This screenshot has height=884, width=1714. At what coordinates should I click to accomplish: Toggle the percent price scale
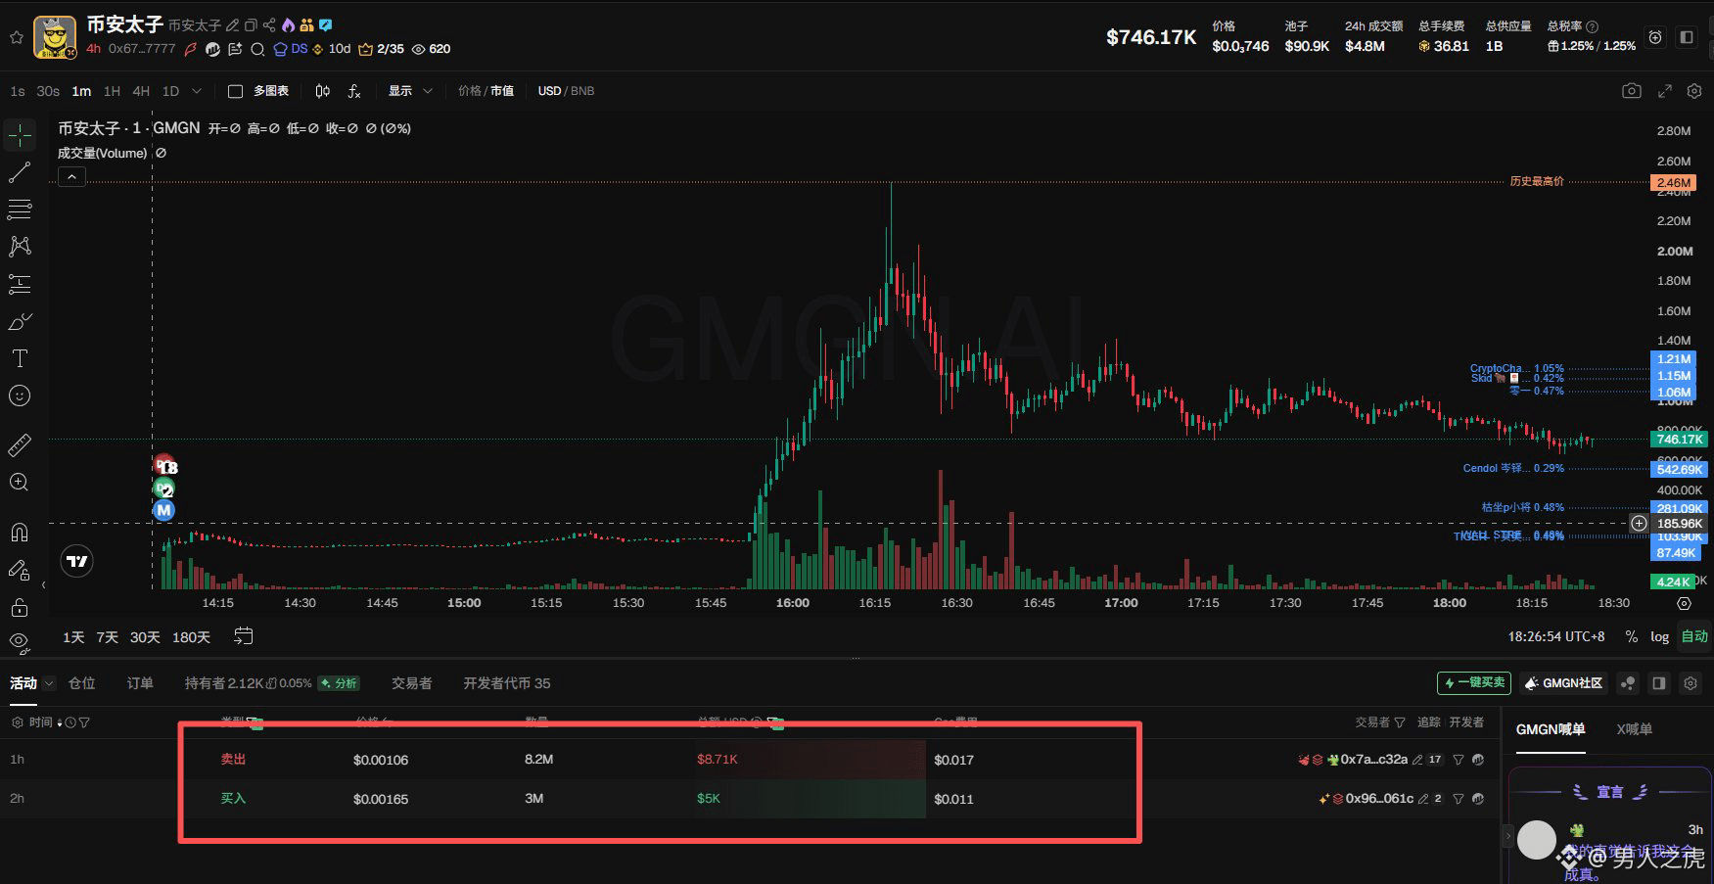[x=1631, y=636]
